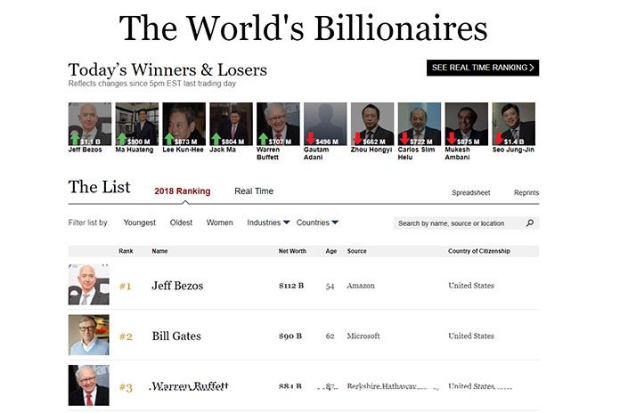Viewport: 620px width, 413px height.
Task: Open the Spreadsheet link
Action: (x=470, y=192)
